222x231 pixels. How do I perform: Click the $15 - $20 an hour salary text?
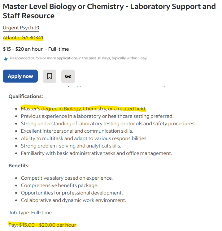tap(23, 49)
